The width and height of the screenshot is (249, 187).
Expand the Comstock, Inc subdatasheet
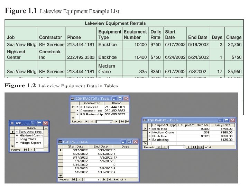[77, 111]
